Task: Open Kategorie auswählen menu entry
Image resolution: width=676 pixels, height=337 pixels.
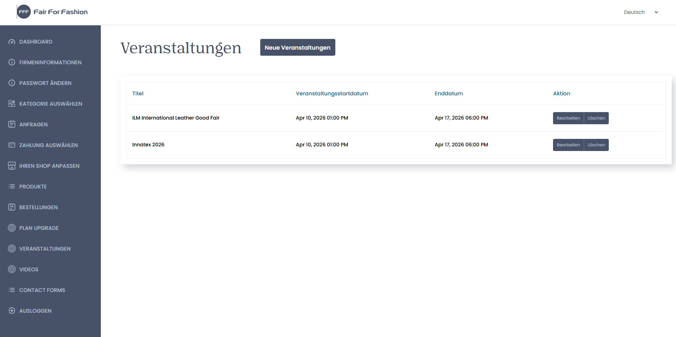Action: point(50,104)
